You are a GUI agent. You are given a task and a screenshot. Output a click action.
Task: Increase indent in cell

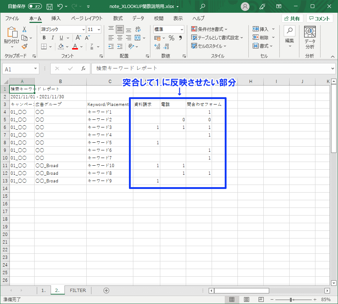120,47
